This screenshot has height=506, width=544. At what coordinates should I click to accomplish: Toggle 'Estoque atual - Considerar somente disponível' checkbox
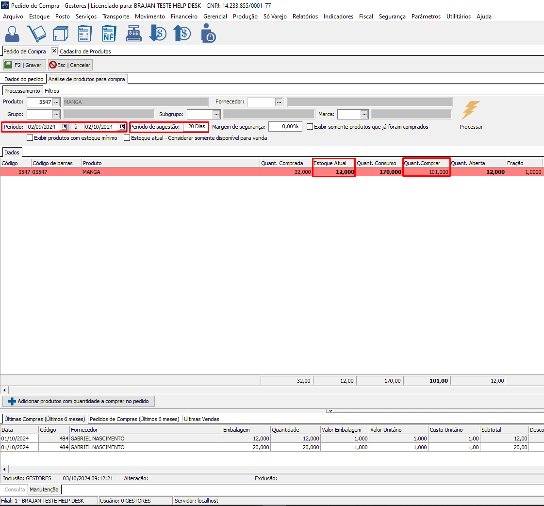tap(127, 138)
